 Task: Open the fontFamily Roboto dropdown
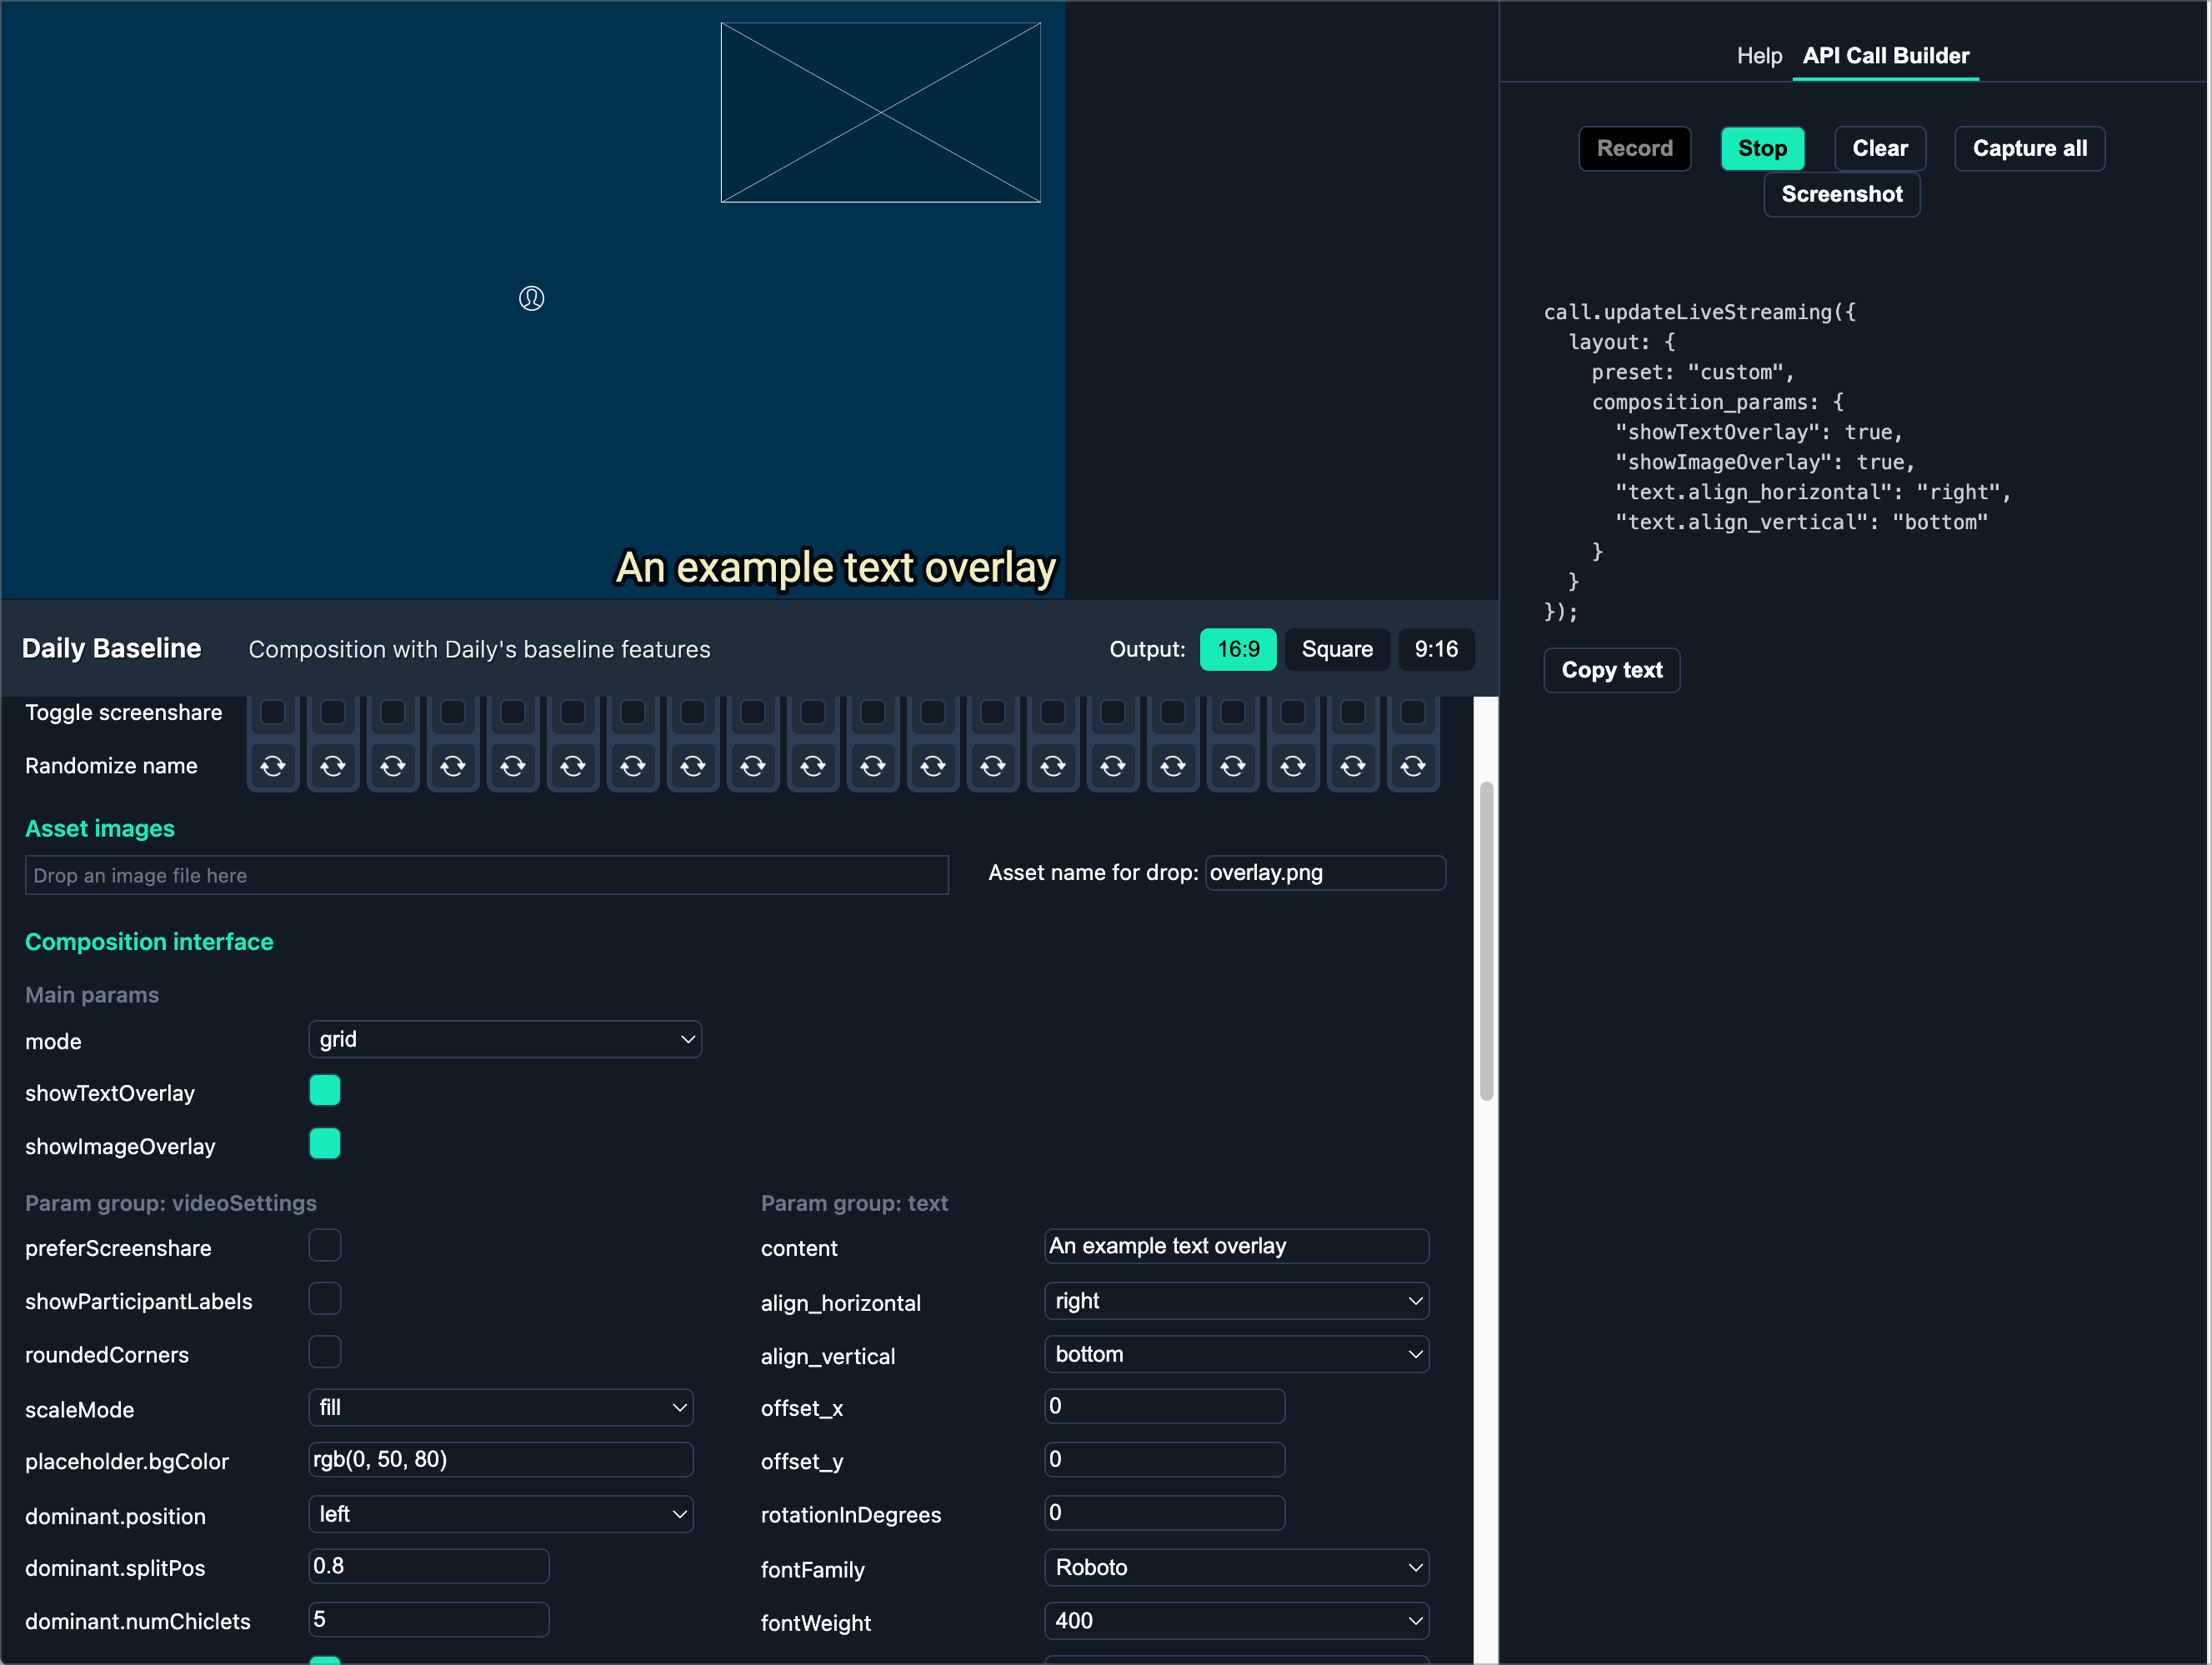1236,1567
